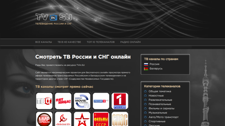Open the Новостные category

point(156,96)
